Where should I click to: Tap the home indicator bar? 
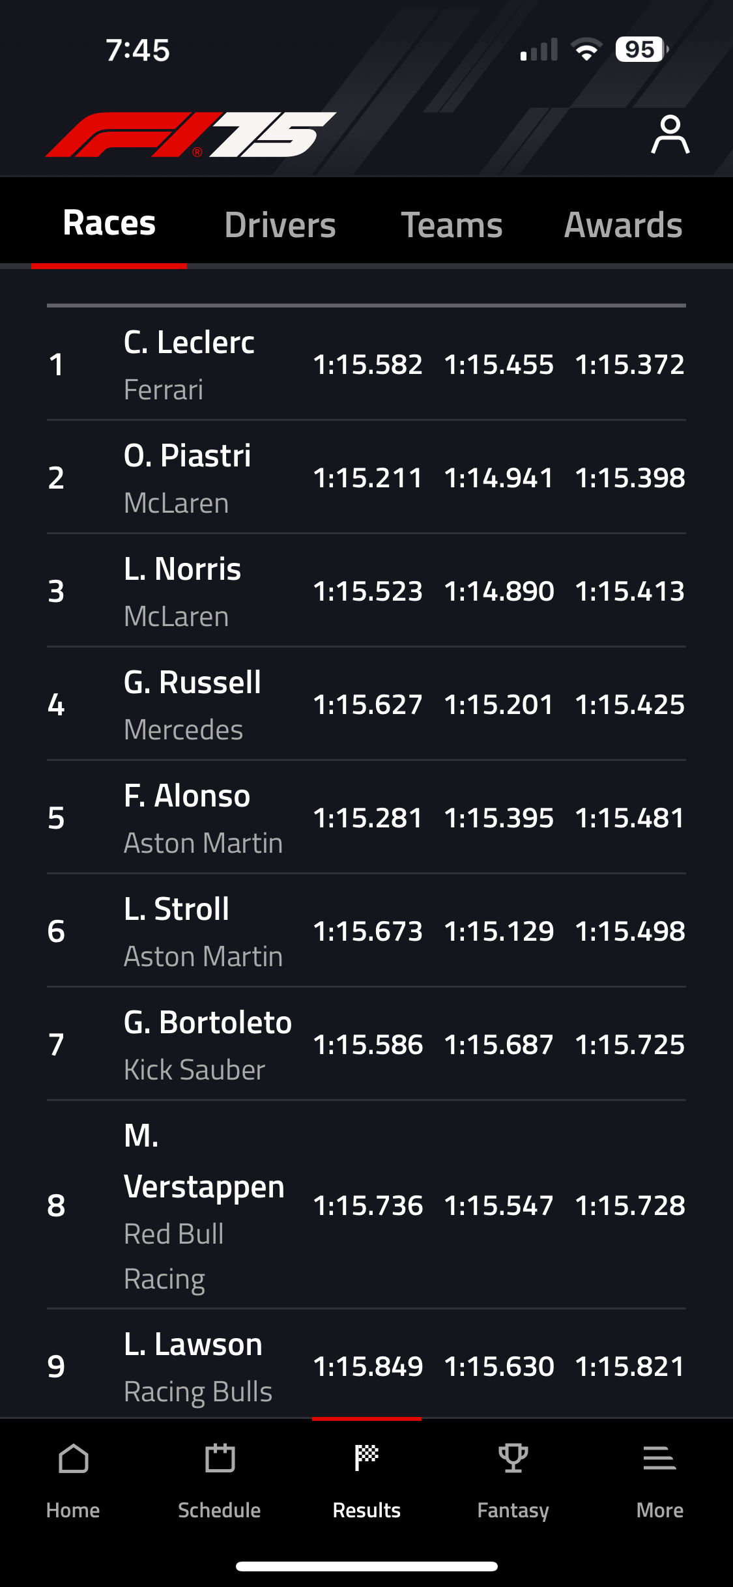(366, 1566)
